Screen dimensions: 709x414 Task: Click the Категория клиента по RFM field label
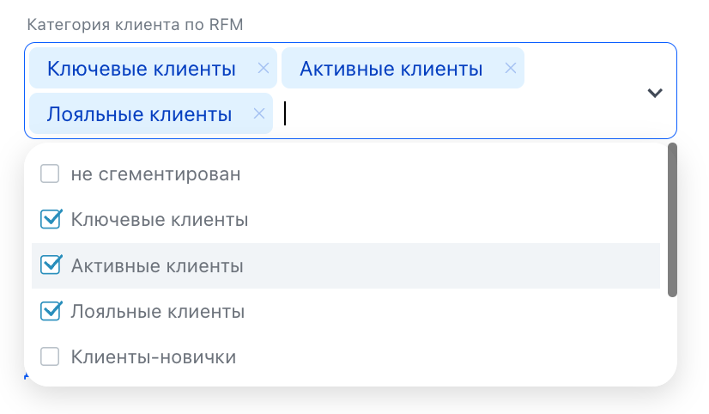pos(136,25)
